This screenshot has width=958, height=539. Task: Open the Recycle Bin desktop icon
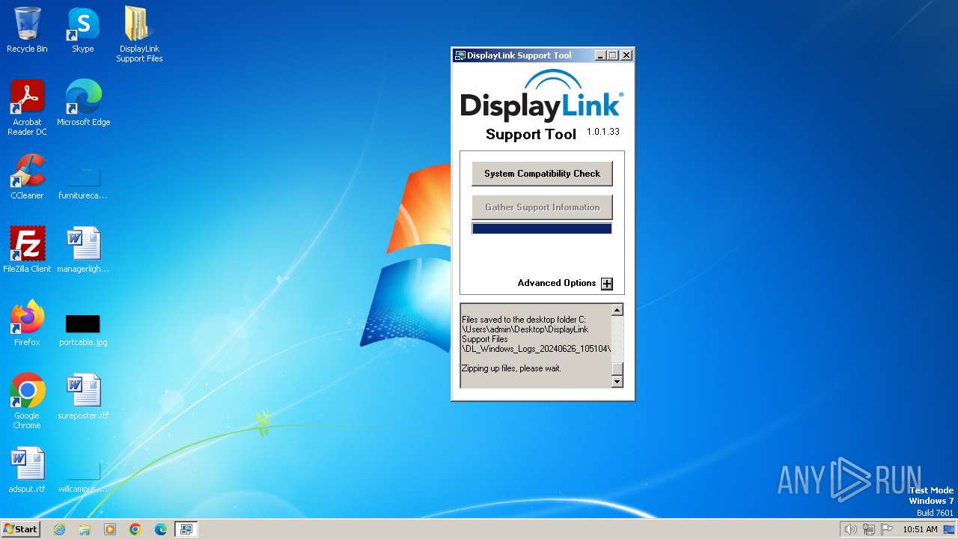(27, 30)
